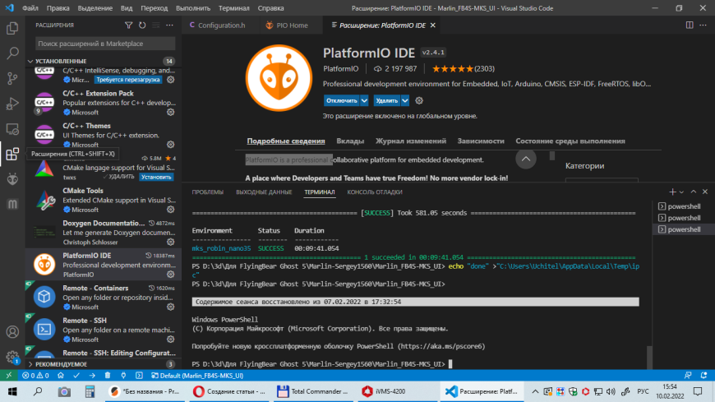
Task: Open the Справка menu
Action: click(270, 8)
